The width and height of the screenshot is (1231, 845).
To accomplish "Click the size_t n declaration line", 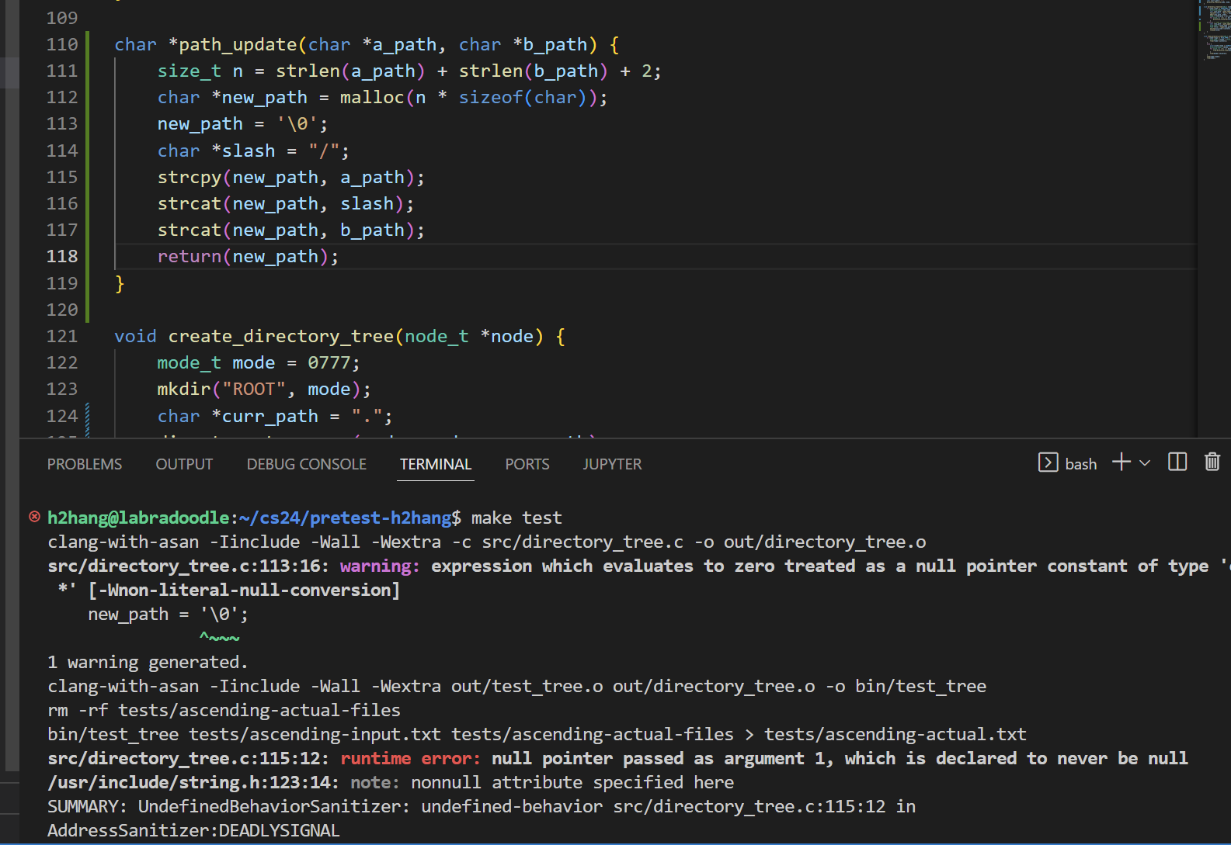I will coord(409,71).
